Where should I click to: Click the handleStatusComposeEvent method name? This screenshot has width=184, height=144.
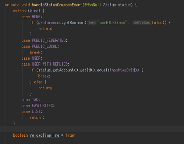(57, 5)
